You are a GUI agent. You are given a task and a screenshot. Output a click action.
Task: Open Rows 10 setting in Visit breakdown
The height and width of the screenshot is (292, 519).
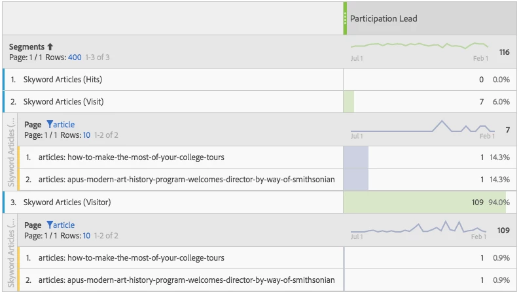point(86,135)
